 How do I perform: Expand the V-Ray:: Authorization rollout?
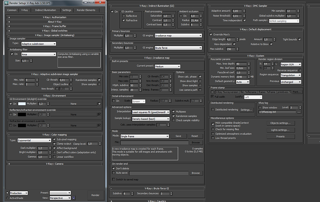tap(54, 17)
